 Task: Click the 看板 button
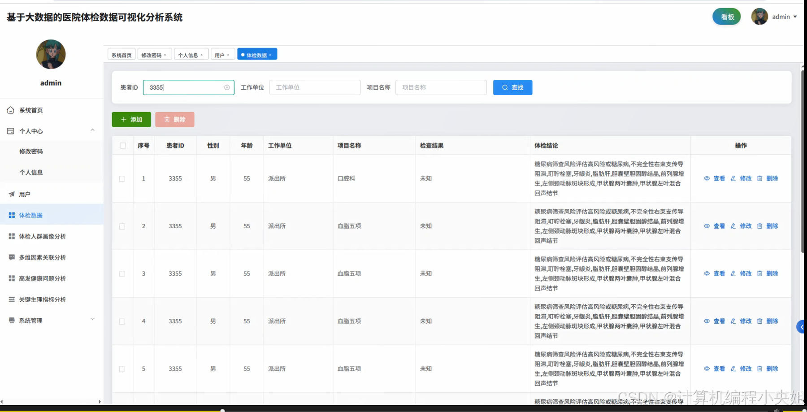point(727,17)
